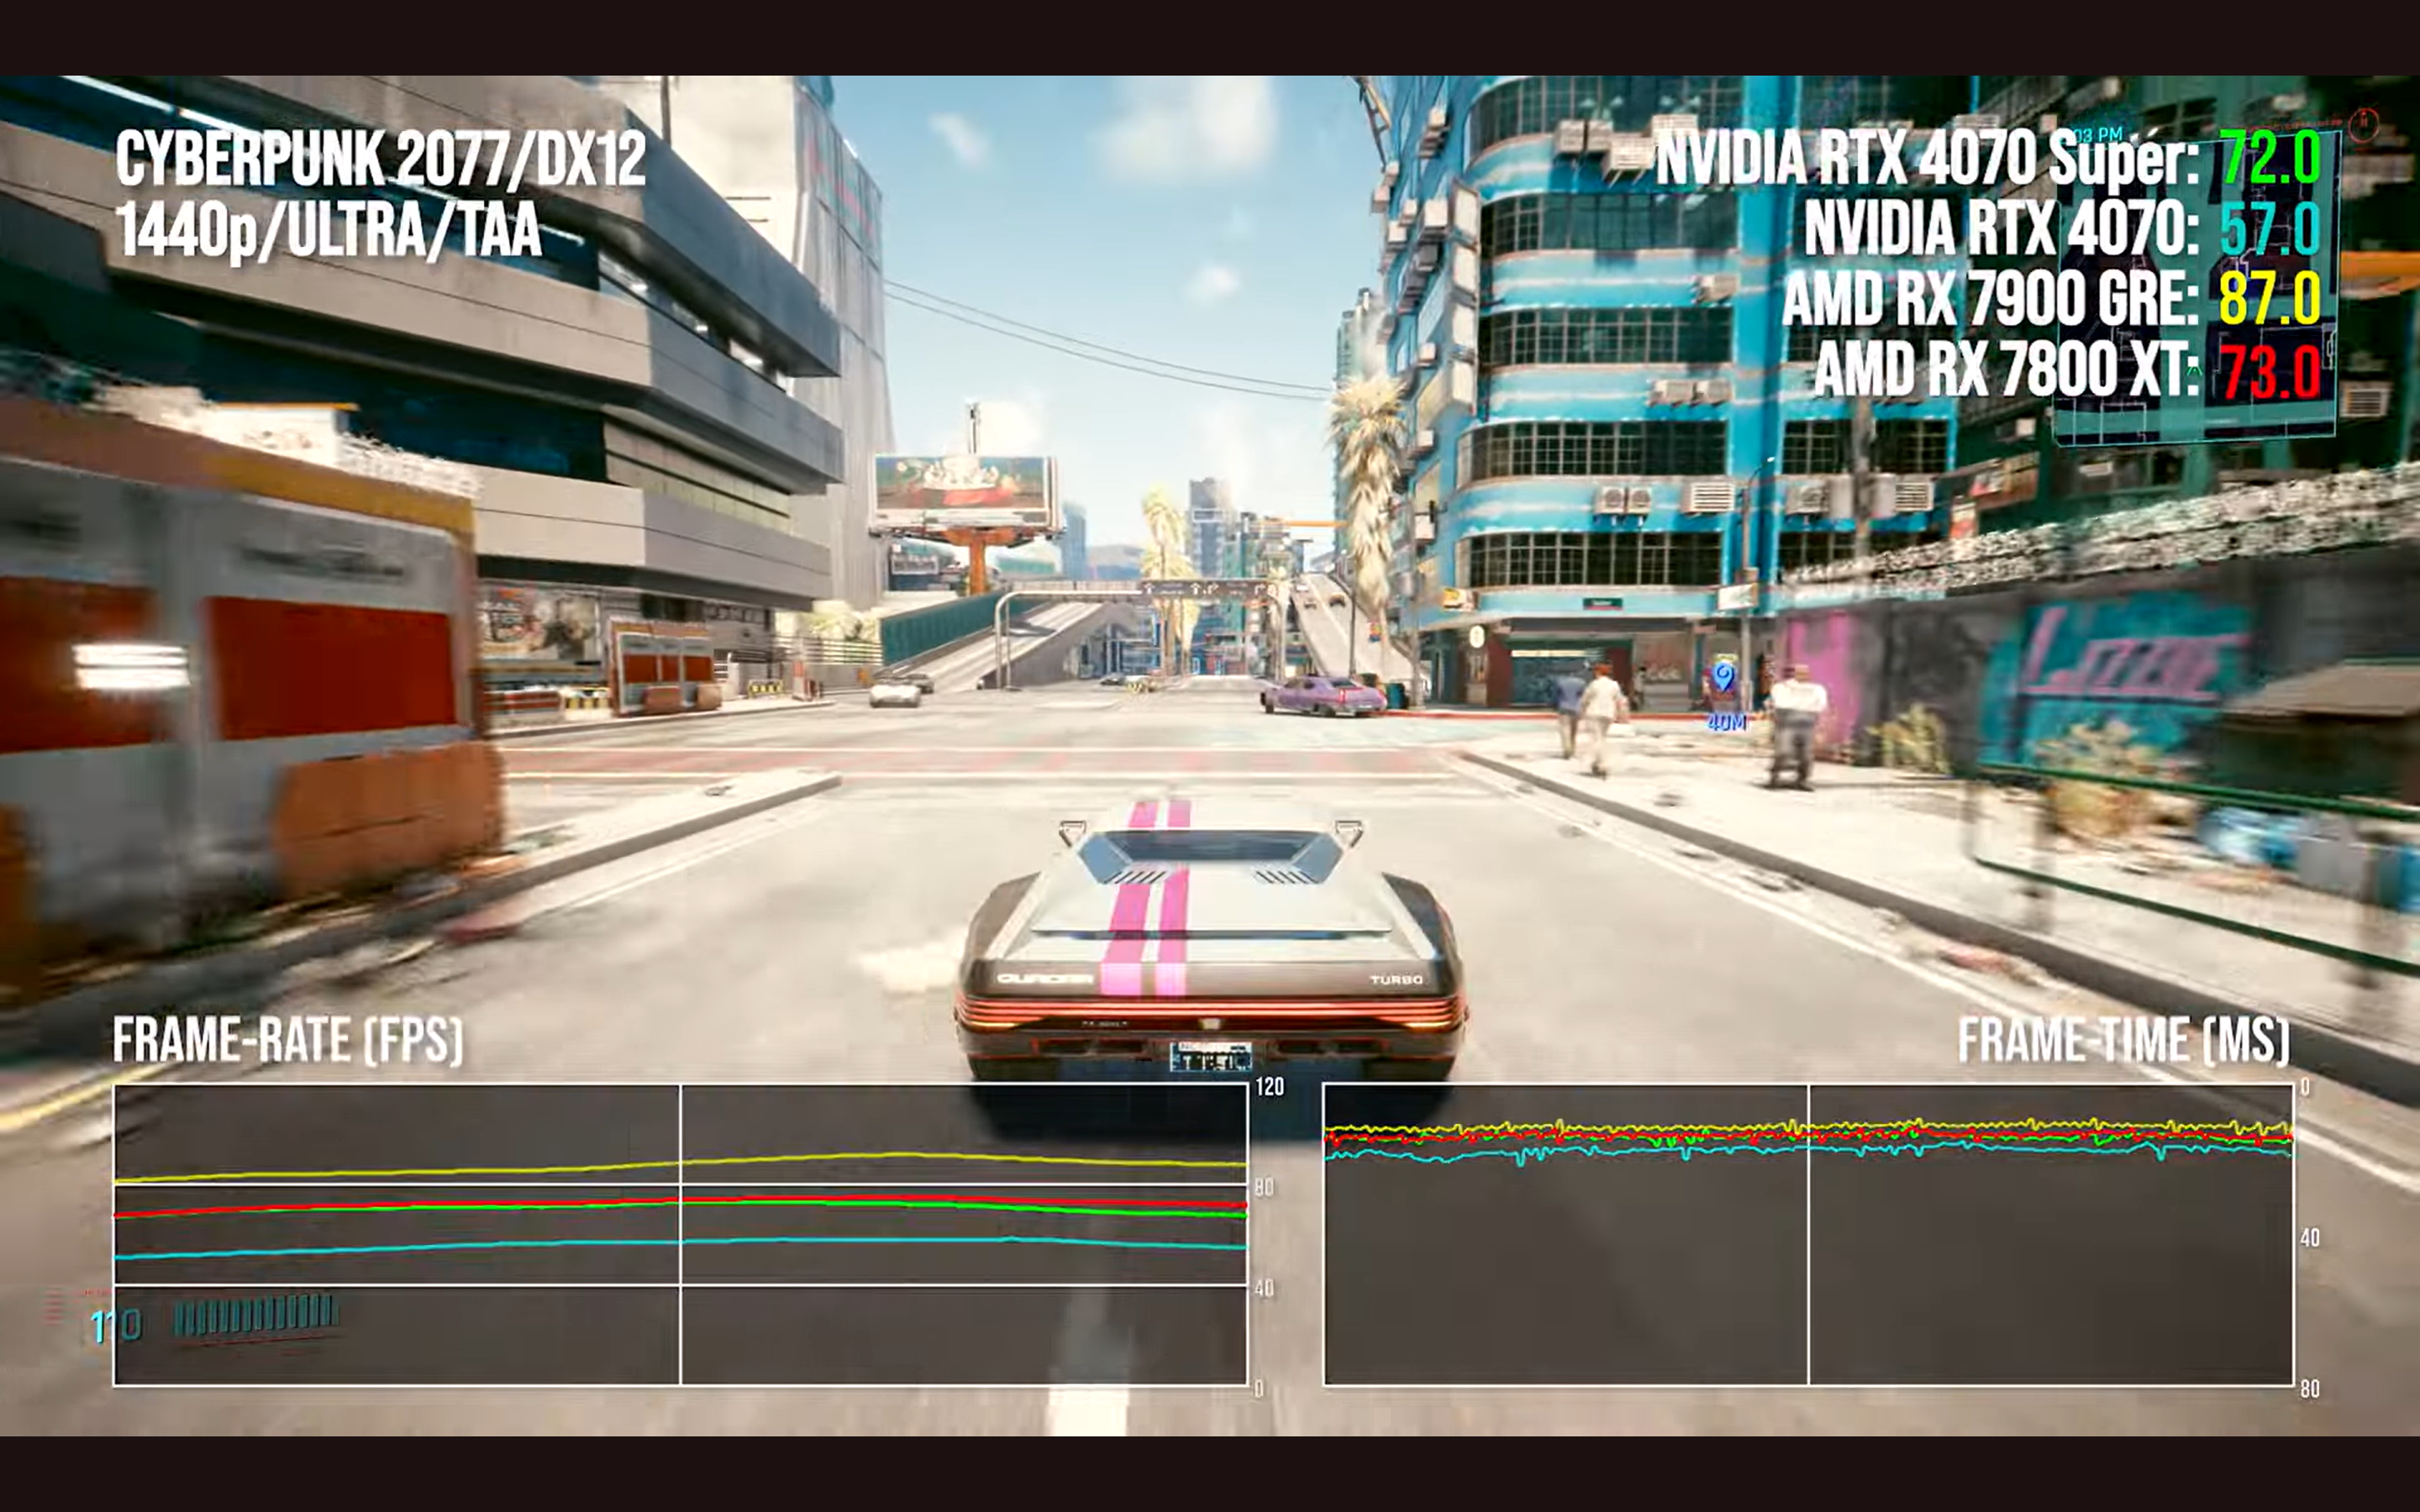Click the cyan 57.0 FPS value
The width and height of the screenshot is (2420, 1512).
tap(2270, 229)
